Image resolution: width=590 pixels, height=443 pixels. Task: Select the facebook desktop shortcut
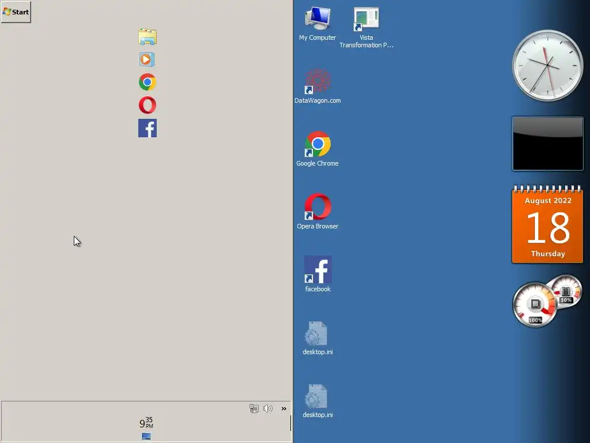(318, 274)
